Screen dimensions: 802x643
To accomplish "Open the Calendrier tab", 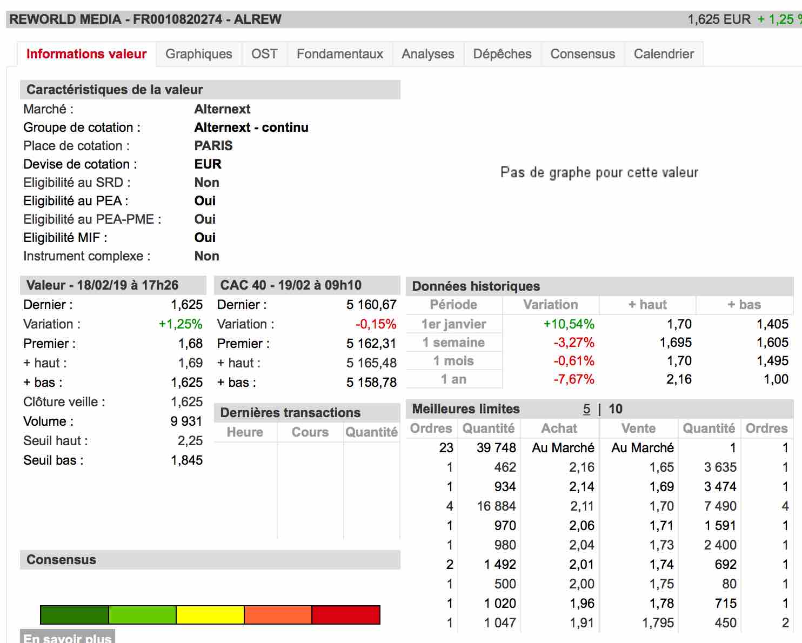I will [664, 54].
